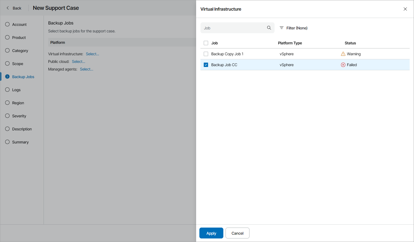Apply the selected backup jobs

tap(211, 233)
